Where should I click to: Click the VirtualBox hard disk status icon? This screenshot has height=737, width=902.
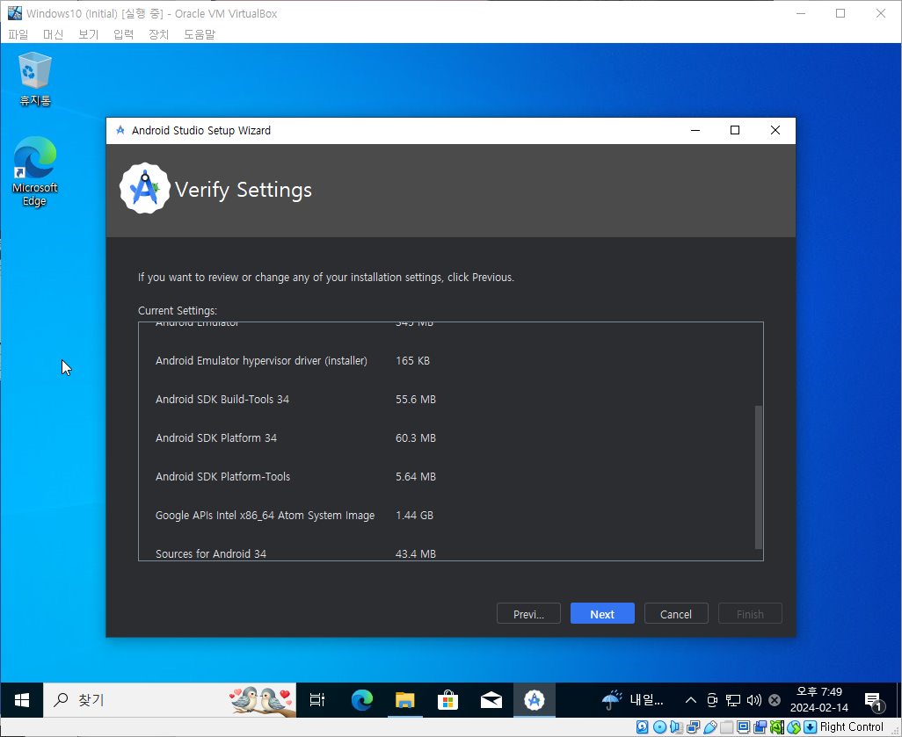pos(642,726)
